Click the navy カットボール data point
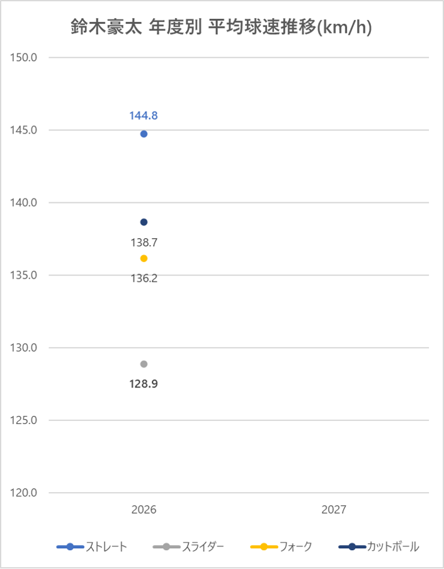 [x=144, y=222]
